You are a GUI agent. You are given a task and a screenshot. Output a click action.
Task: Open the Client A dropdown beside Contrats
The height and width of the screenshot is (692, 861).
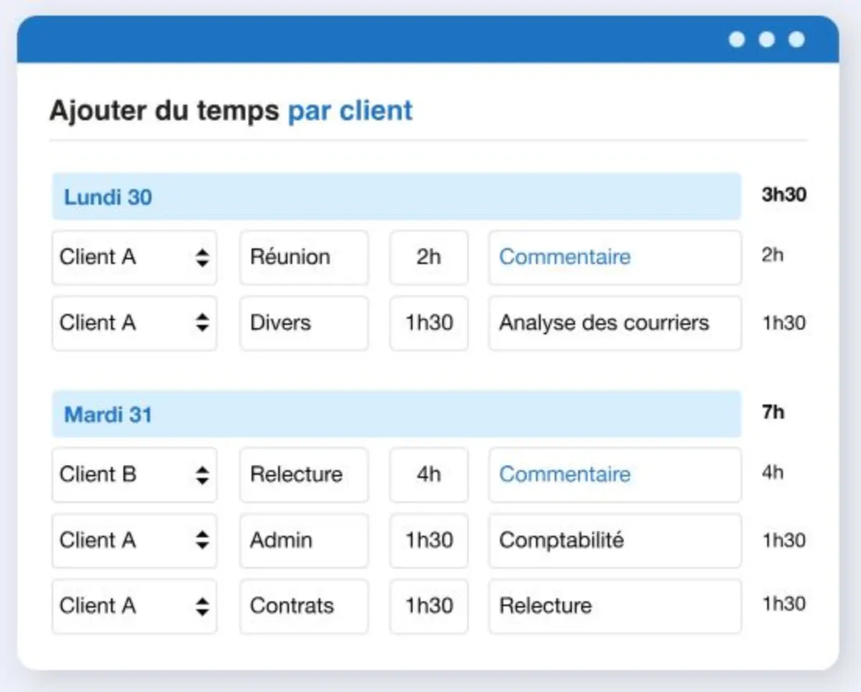click(134, 606)
